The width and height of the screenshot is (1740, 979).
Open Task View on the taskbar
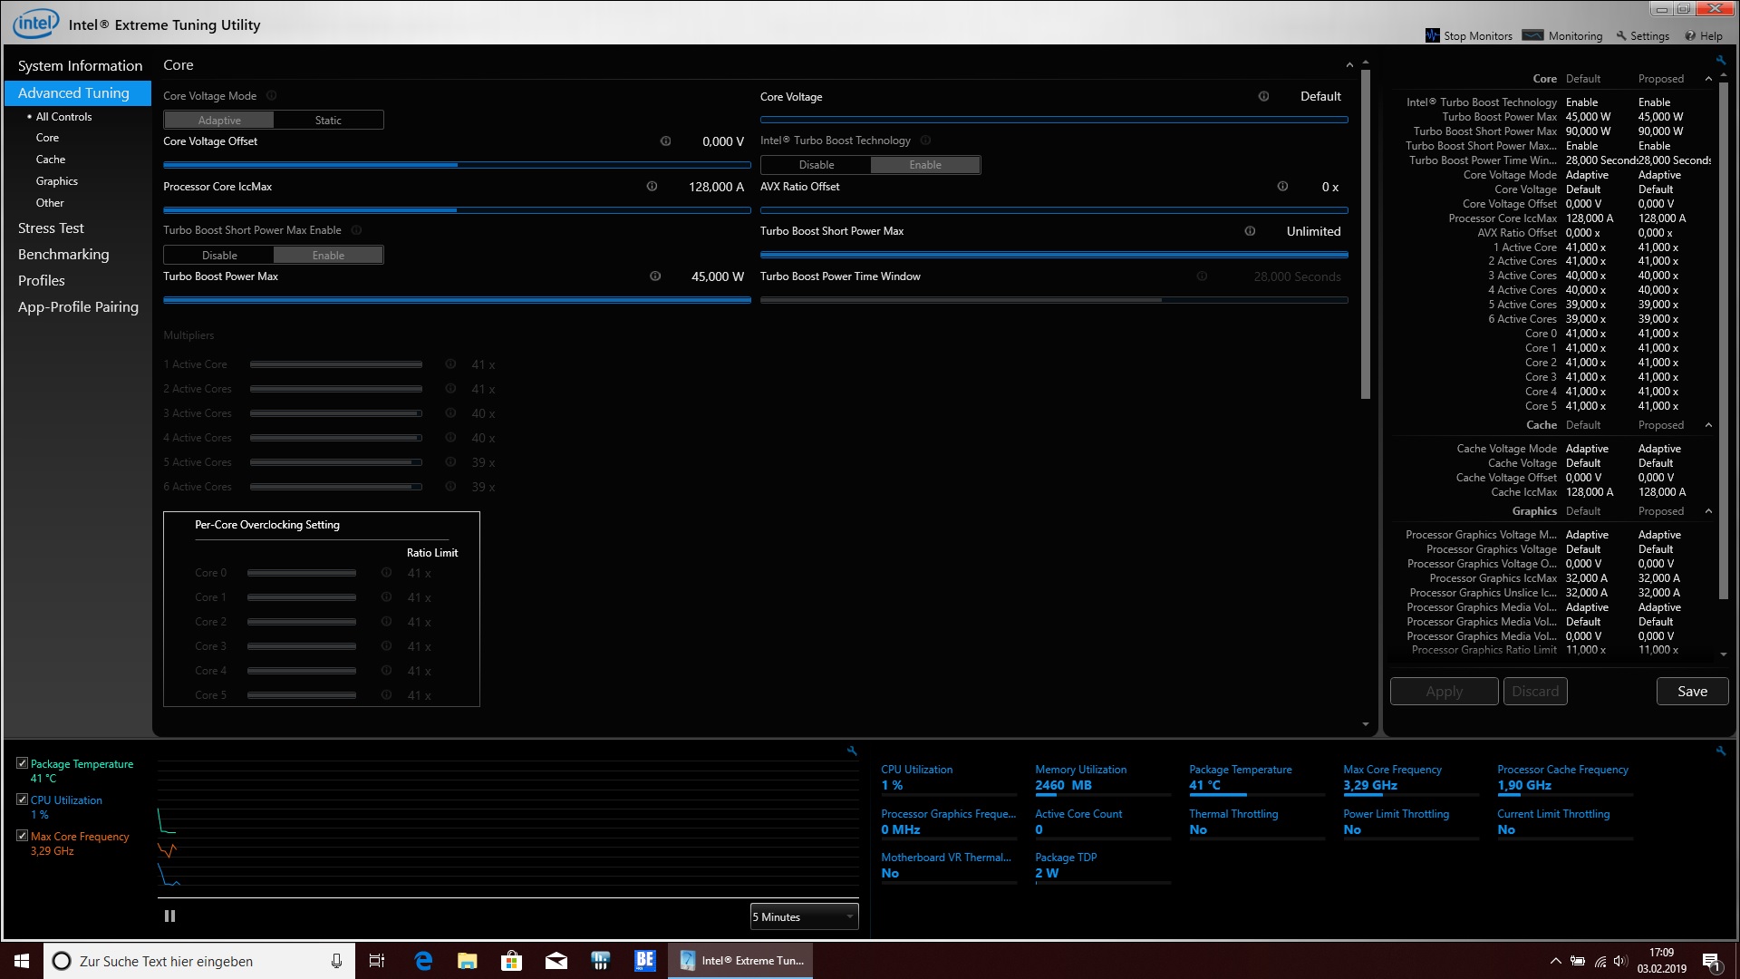pyautogui.click(x=377, y=961)
